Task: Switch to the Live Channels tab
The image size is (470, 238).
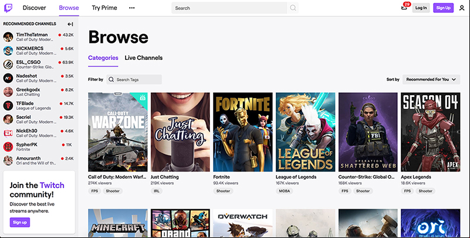Action: (144, 58)
